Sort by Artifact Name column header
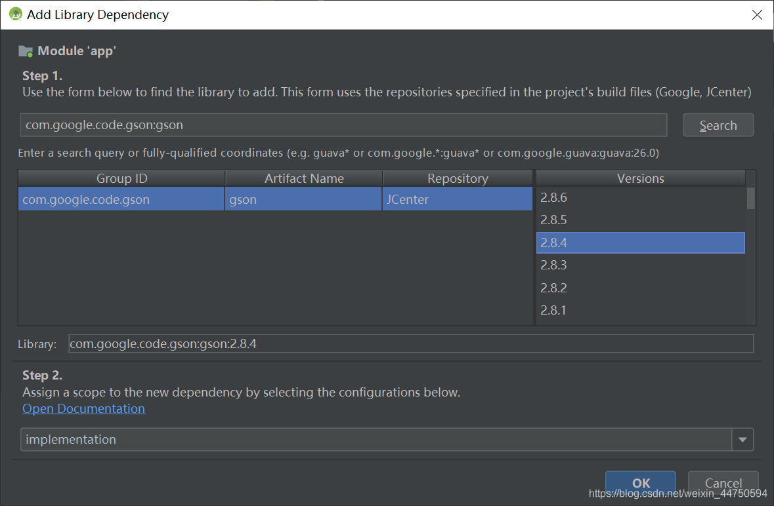The width and height of the screenshot is (774, 506). tap(304, 178)
